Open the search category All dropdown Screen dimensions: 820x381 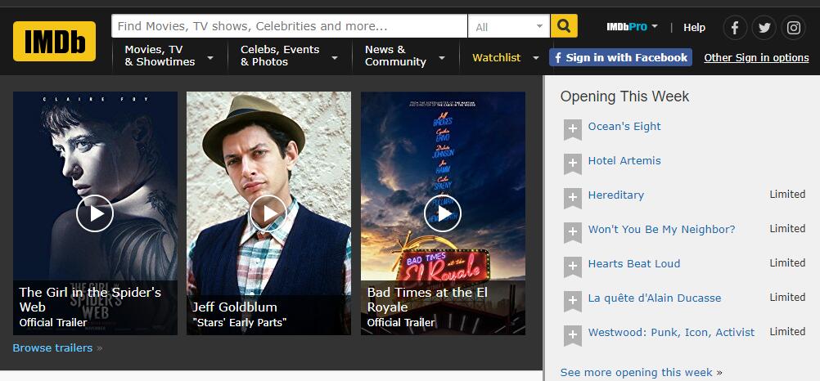point(509,27)
